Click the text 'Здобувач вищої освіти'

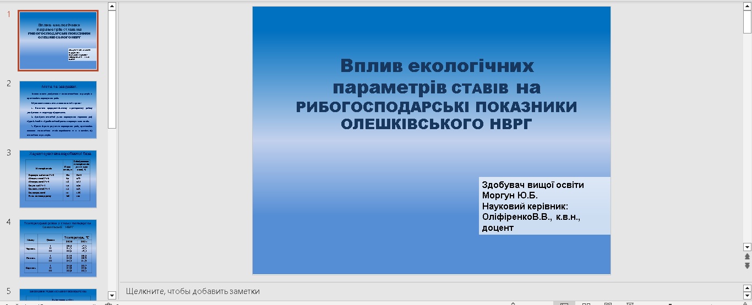(533, 185)
